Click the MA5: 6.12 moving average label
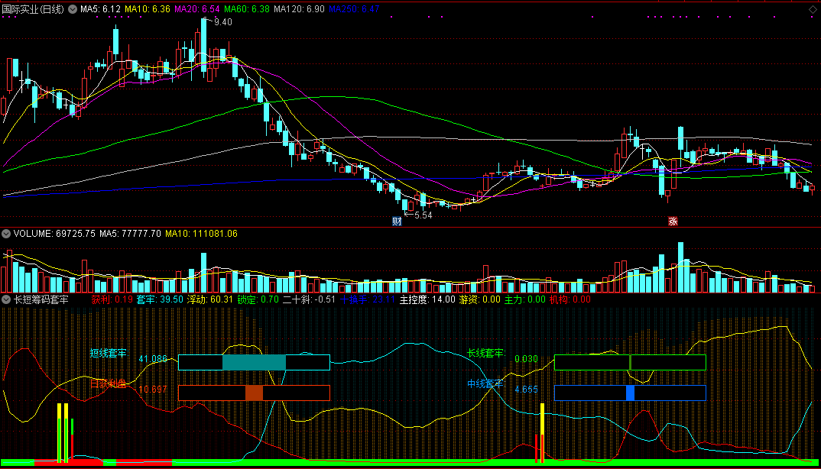 pyautogui.click(x=101, y=9)
